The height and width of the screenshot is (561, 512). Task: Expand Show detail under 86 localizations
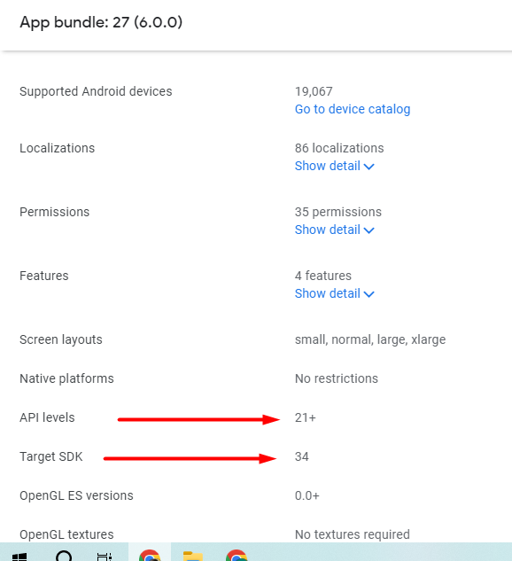click(x=334, y=166)
